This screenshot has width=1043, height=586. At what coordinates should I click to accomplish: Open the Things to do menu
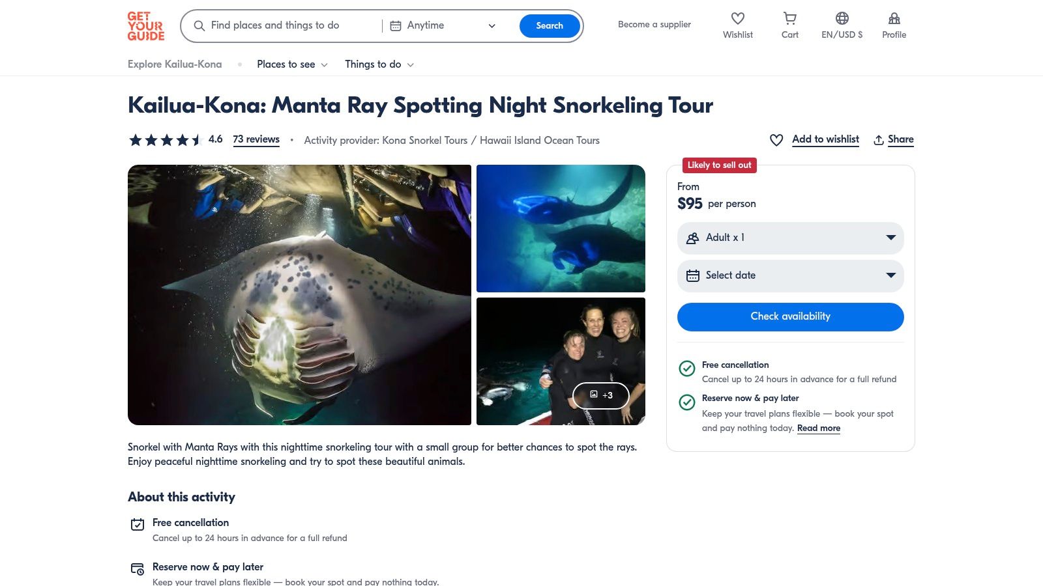click(x=379, y=64)
